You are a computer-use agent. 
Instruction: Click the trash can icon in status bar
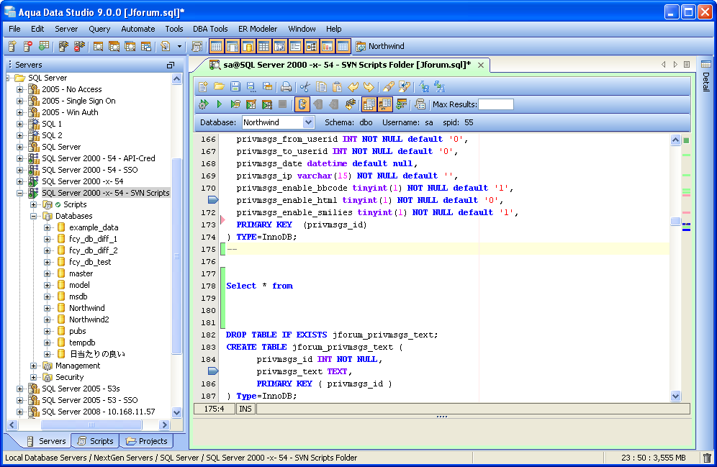pyautogui.click(x=707, y=458)
